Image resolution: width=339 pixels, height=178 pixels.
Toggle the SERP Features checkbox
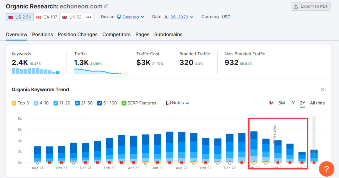click(x=124, y=103)
